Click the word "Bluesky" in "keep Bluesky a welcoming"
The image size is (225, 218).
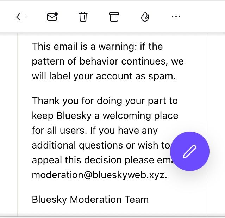[x=74, y=116]
